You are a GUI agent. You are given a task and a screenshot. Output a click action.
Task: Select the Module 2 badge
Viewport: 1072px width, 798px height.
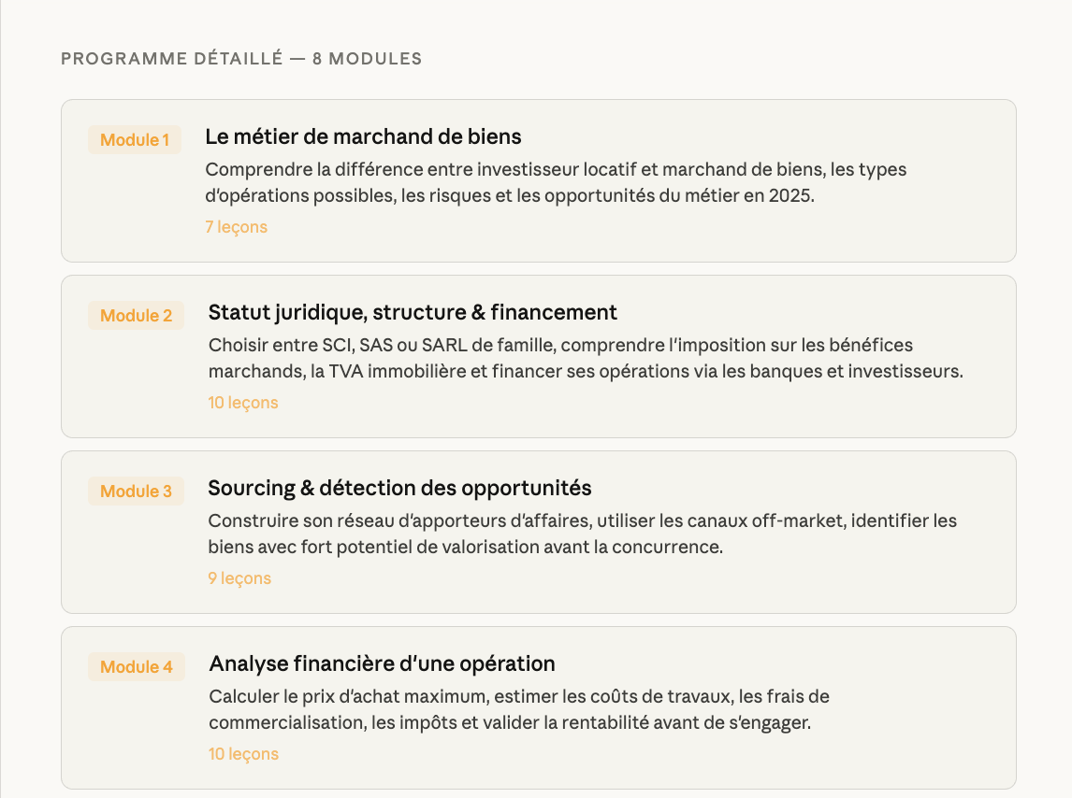[x=137, y=316]
